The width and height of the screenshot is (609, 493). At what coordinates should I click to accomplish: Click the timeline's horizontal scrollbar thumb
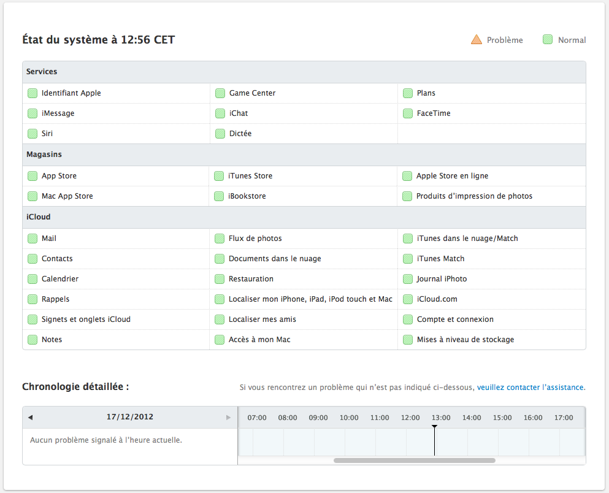(414, 460)
